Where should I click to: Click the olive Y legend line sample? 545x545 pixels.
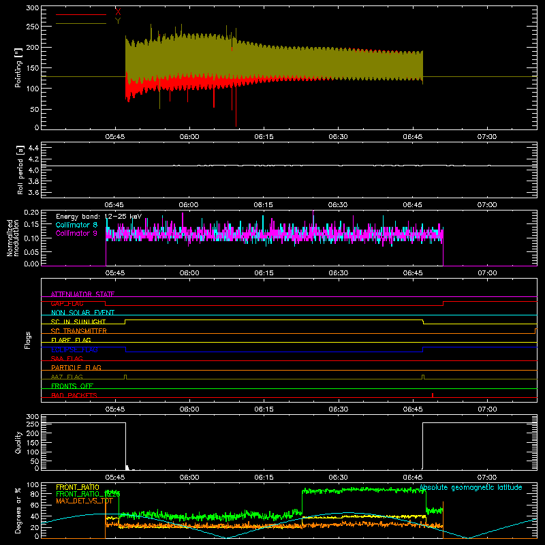coord(81,24)
